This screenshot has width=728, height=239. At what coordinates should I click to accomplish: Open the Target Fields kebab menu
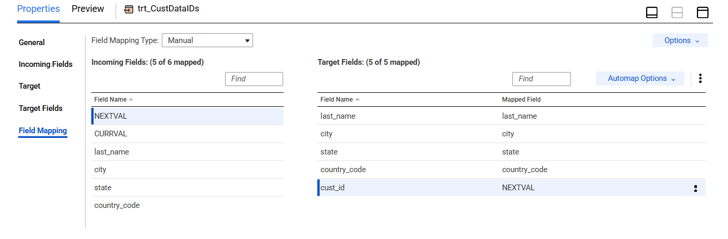tap(700, 78)
